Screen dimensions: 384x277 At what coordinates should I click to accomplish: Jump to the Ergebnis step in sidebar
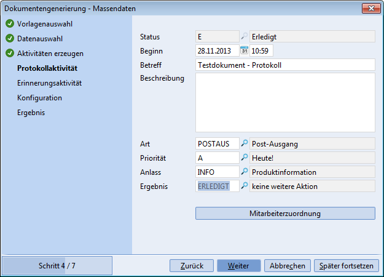pos(31,113)
